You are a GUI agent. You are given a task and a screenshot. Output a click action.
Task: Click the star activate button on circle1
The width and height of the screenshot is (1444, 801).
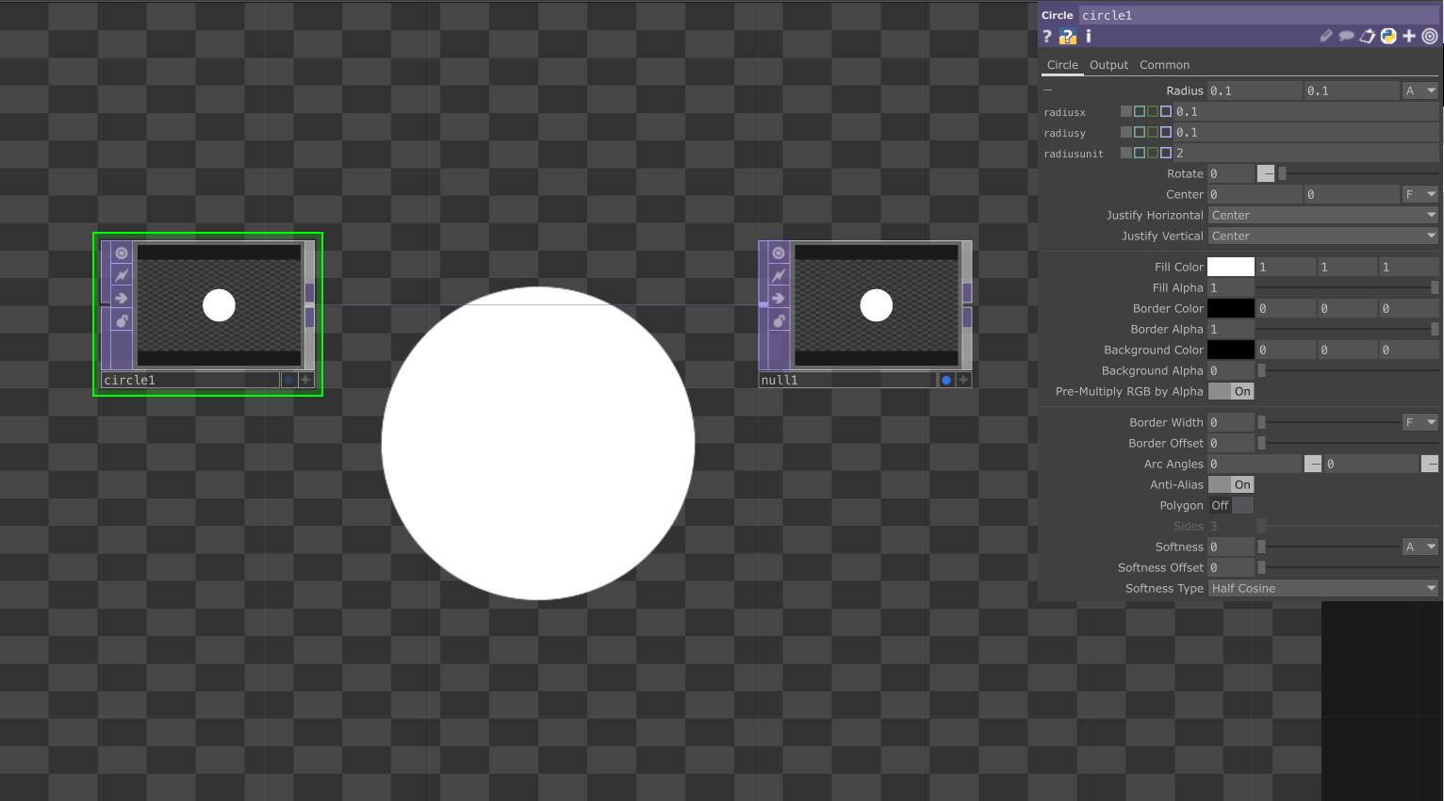click(x=305, y=380)
